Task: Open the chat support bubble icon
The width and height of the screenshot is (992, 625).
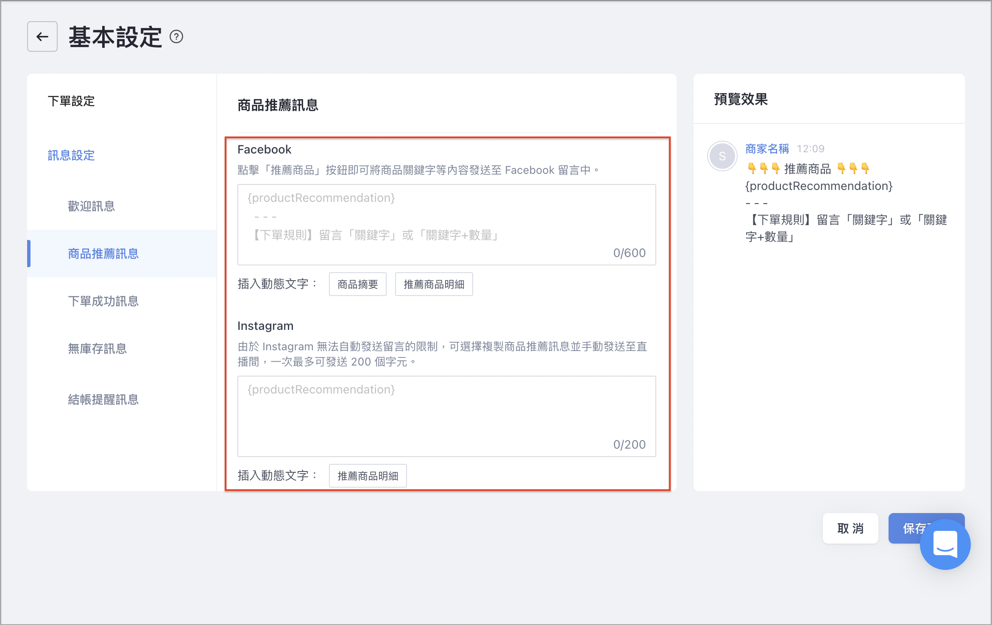Action: click(x=945, y=544)
